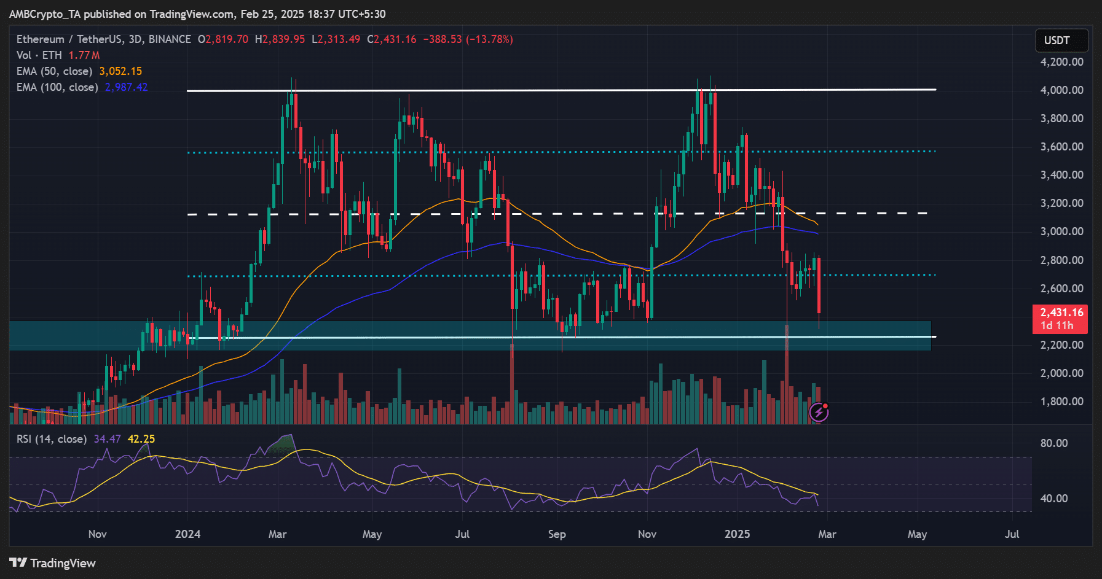
Task: Click the Sep label on time axis
Action: click(557, 534)
